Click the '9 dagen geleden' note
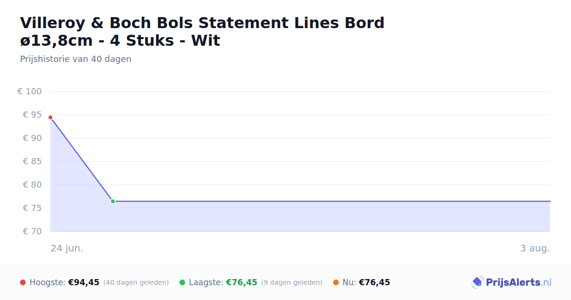 292,282
